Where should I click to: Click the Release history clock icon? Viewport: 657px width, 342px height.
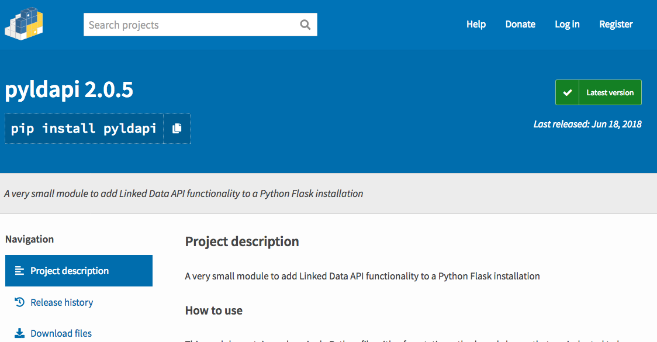click(x=19, y=302)
